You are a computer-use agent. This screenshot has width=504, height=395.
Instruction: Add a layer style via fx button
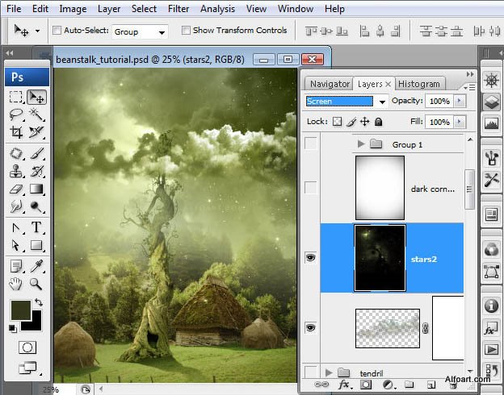[x=344, y=385]
